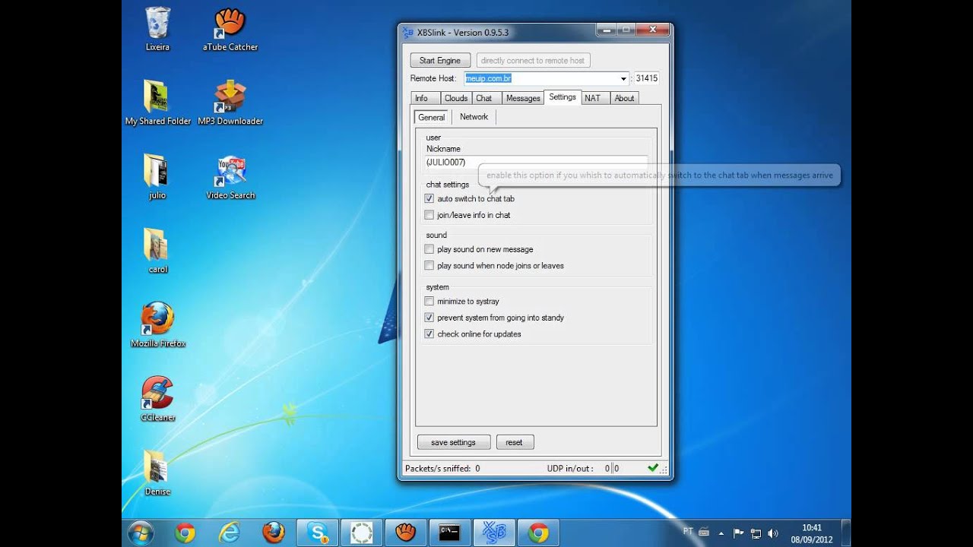
Task: Select the General settings sub-tab
Action: pyautogui.click(x=432, y=117)
